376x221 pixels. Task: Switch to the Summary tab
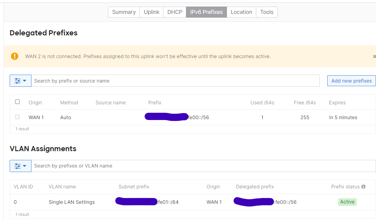click(124, 12)
